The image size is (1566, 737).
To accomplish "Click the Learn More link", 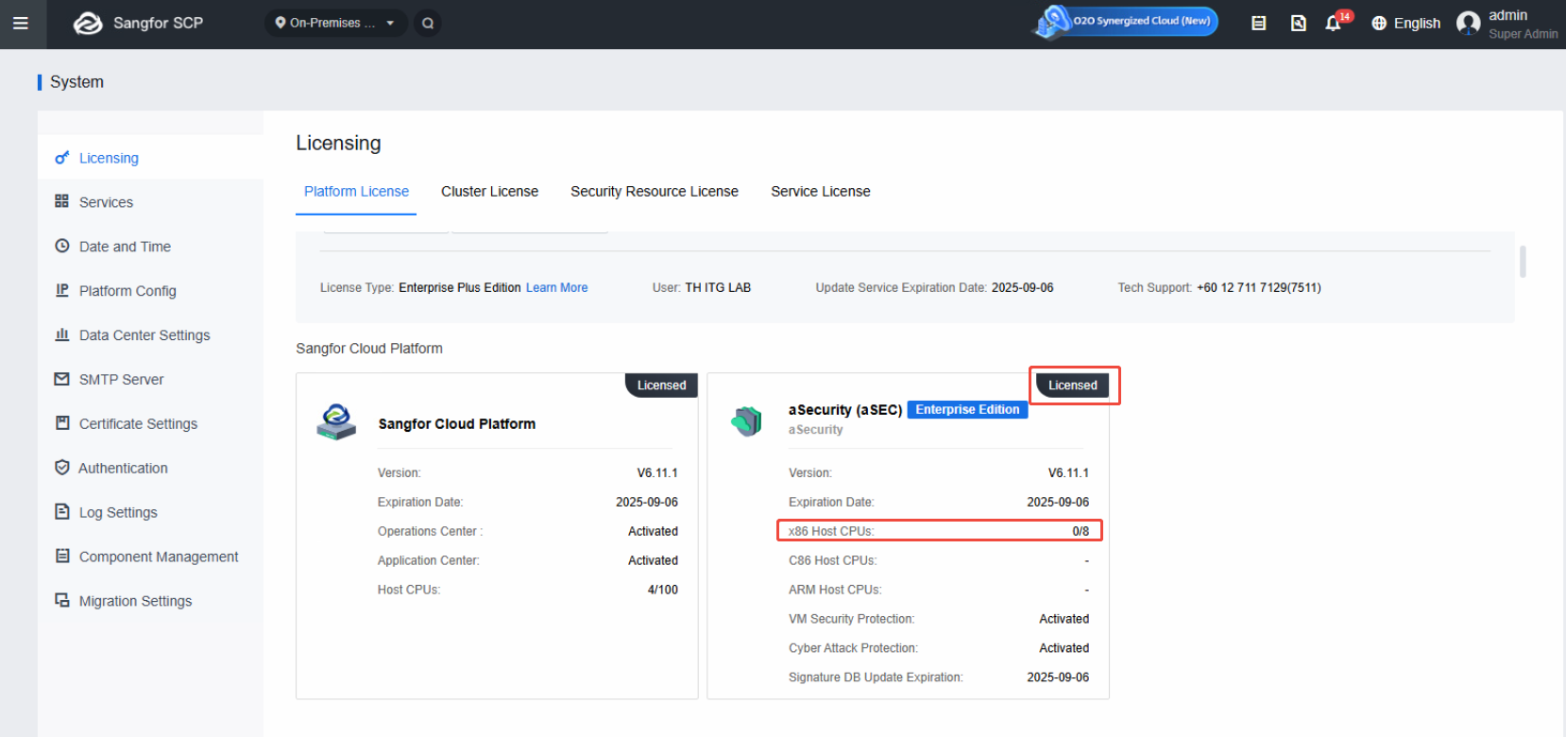I will click(x=556, y=288).
